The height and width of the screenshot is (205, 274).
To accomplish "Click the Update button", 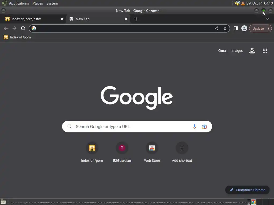I will click(x=258, y=28).
